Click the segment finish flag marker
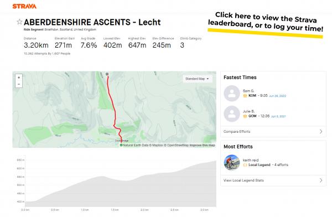Image resolution: width=332 pixels, height=217 pixels. click(107, 74)
